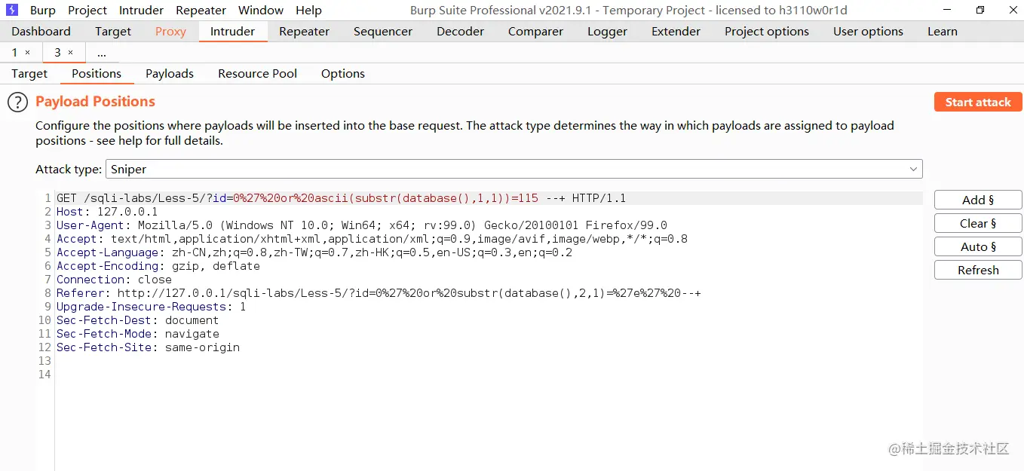Click the Burp Suite logo icon
This screenshot has height=471, width=1024.
point(12,10)
